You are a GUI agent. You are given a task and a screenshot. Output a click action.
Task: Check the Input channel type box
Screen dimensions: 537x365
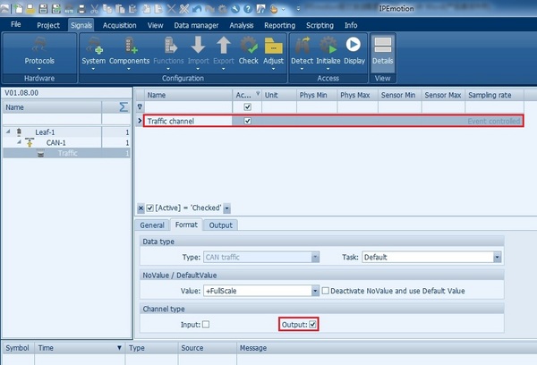(206, 324)
